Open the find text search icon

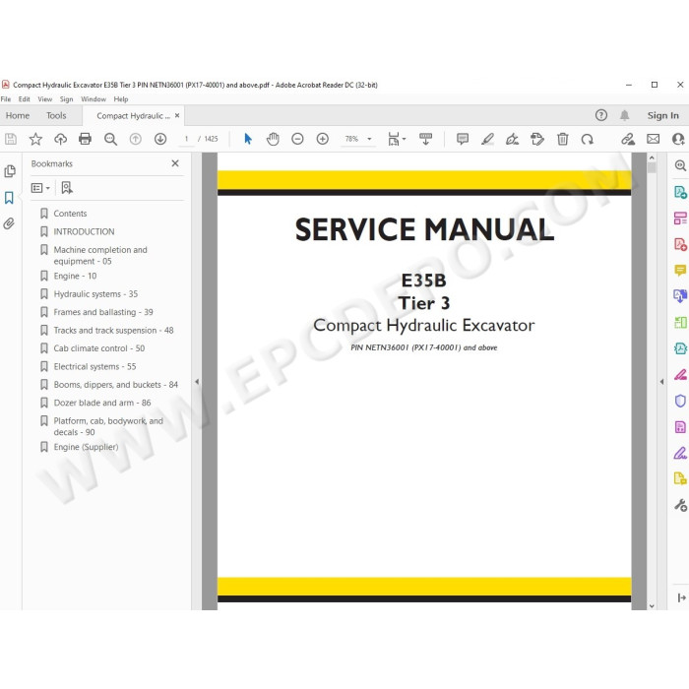[110, 140]
